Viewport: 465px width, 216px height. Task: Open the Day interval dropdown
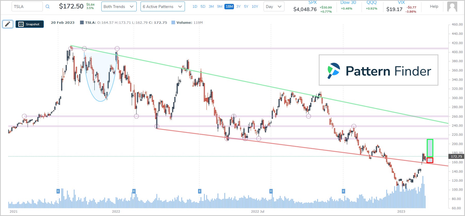[x=274, y=6]
